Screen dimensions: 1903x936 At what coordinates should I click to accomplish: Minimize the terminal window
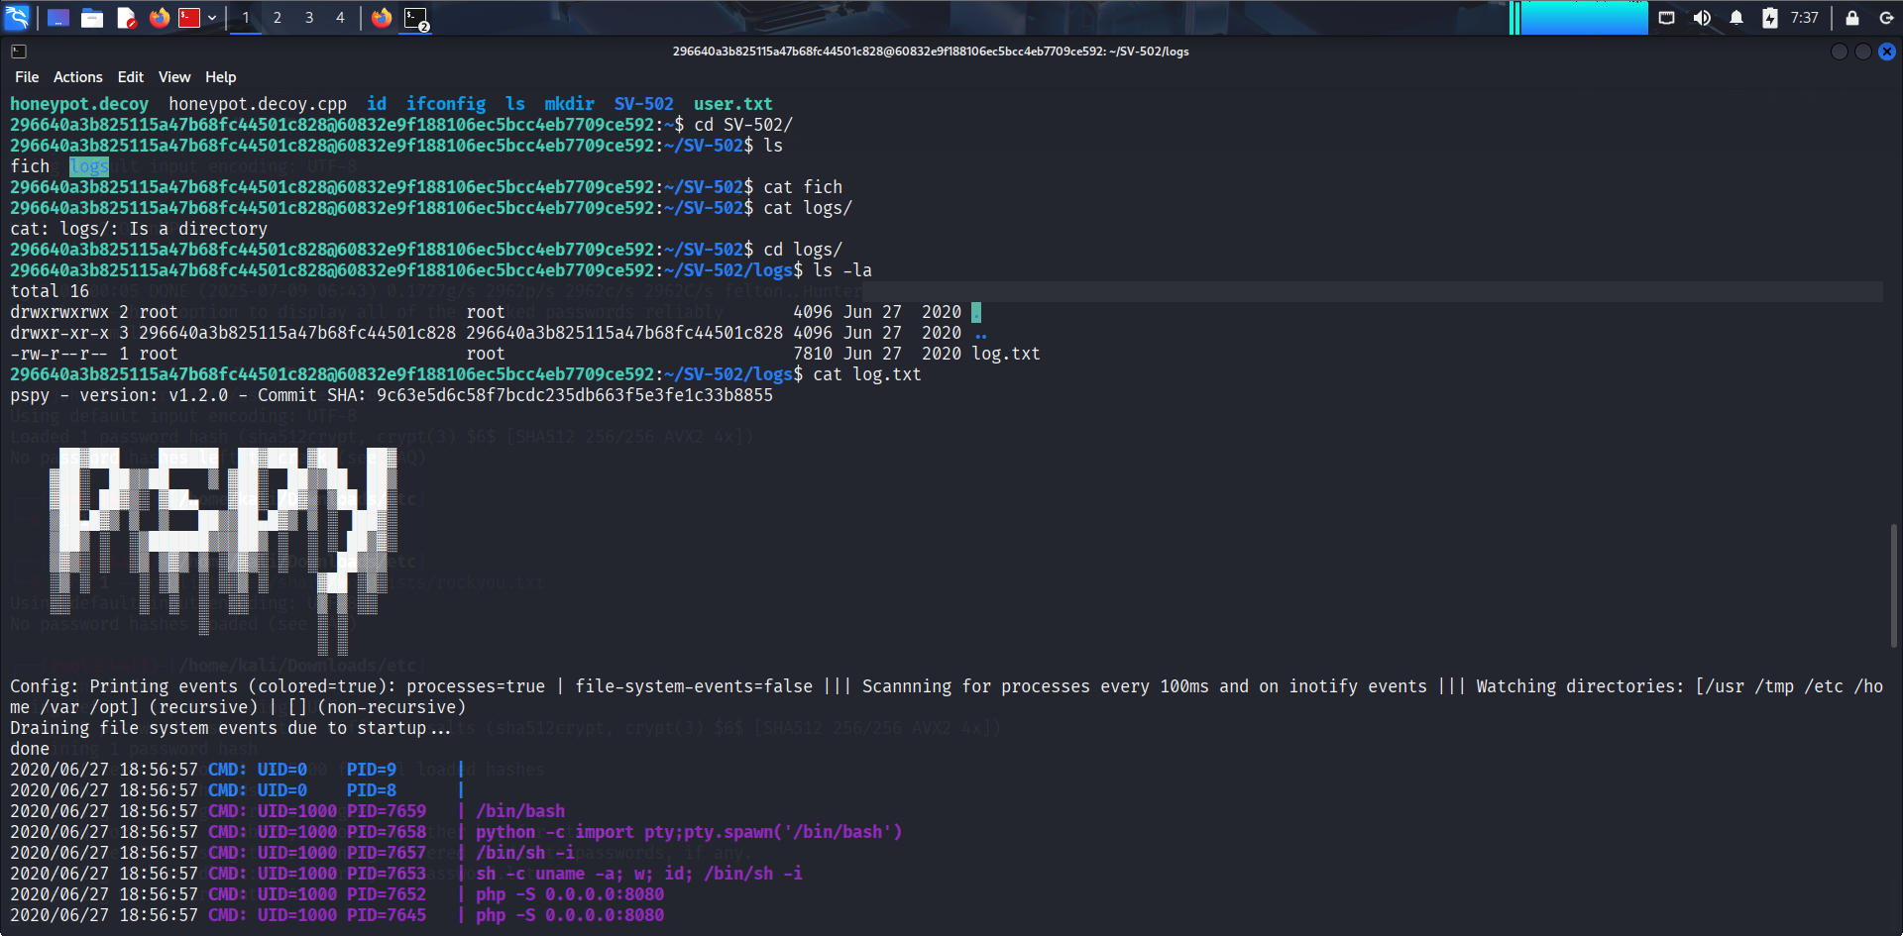1840,52
